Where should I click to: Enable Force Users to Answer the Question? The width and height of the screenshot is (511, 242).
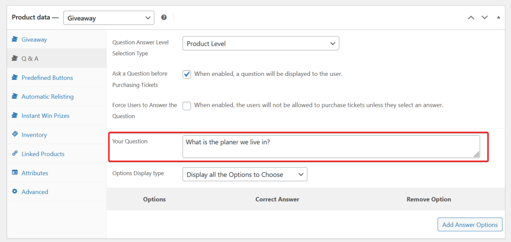pos(187,105)
